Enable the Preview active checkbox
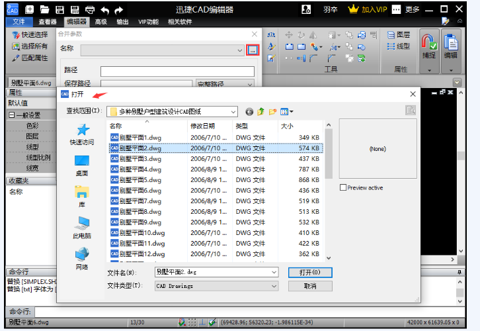 point(343,187)
